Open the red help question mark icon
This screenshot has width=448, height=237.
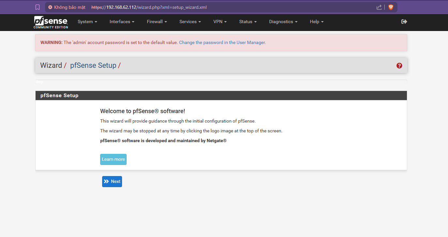click(399, 66)
